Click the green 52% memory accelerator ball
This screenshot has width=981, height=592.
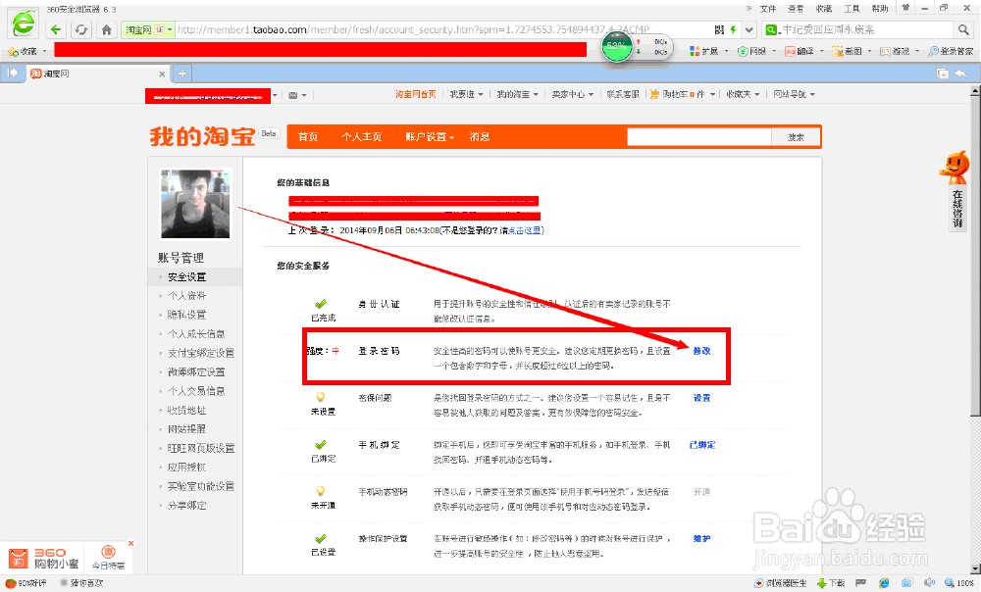[x=617, y=47]
